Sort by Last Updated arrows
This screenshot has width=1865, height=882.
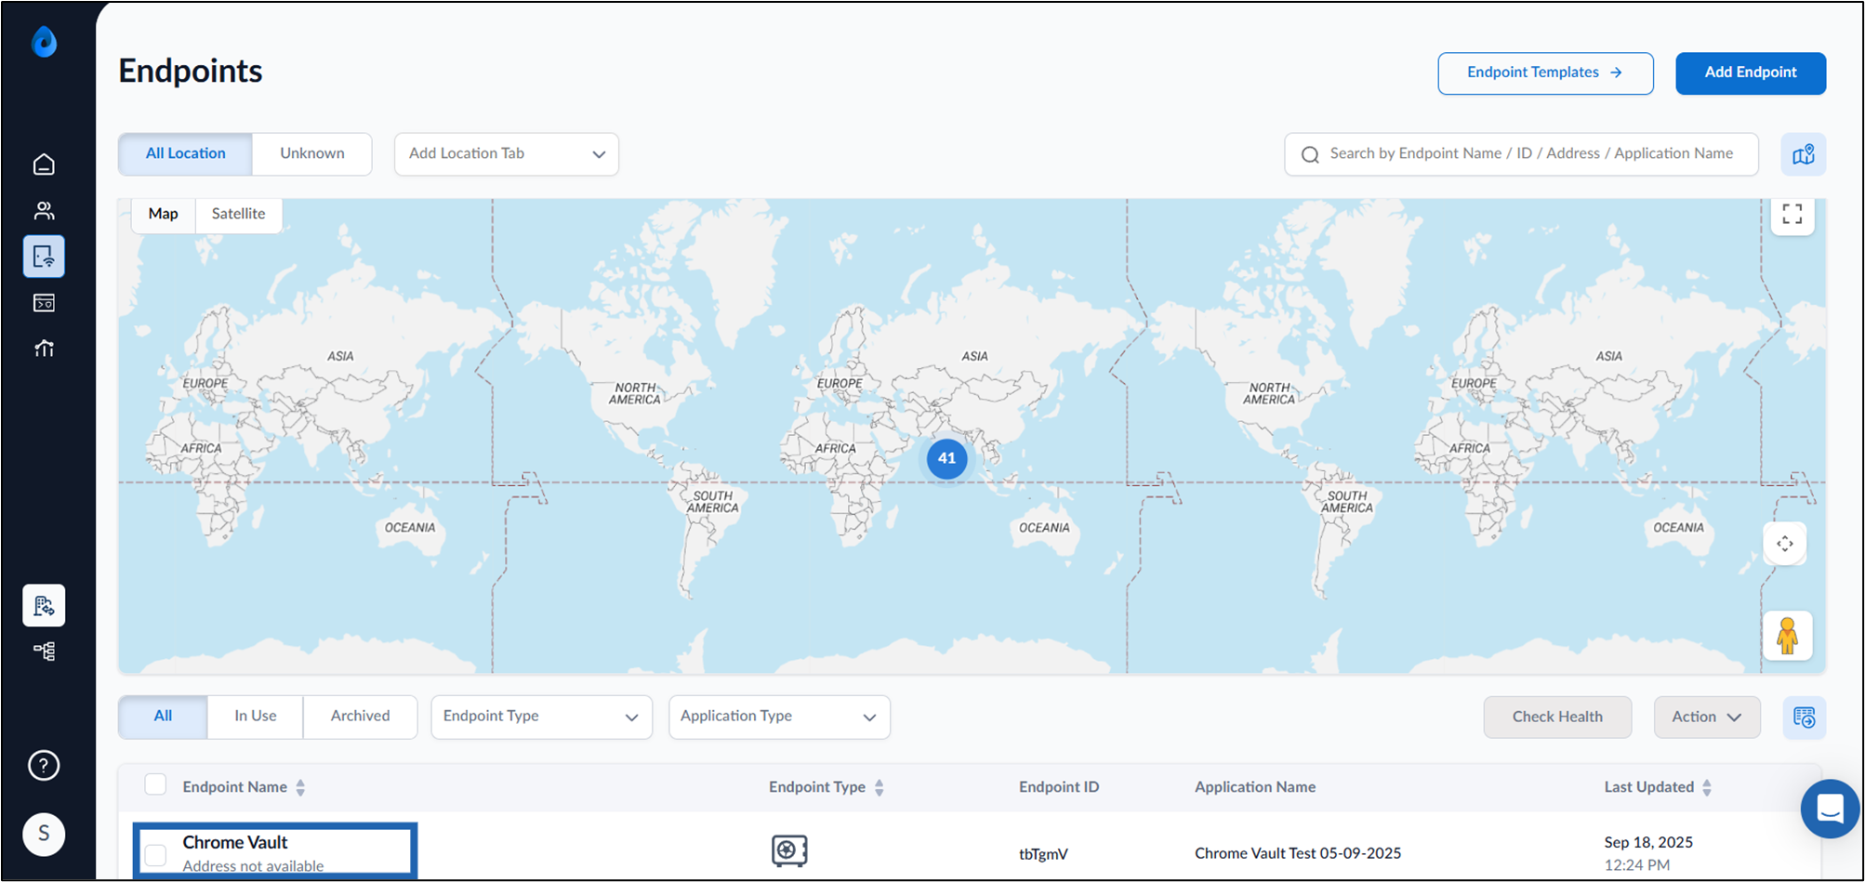point(1707,787)
